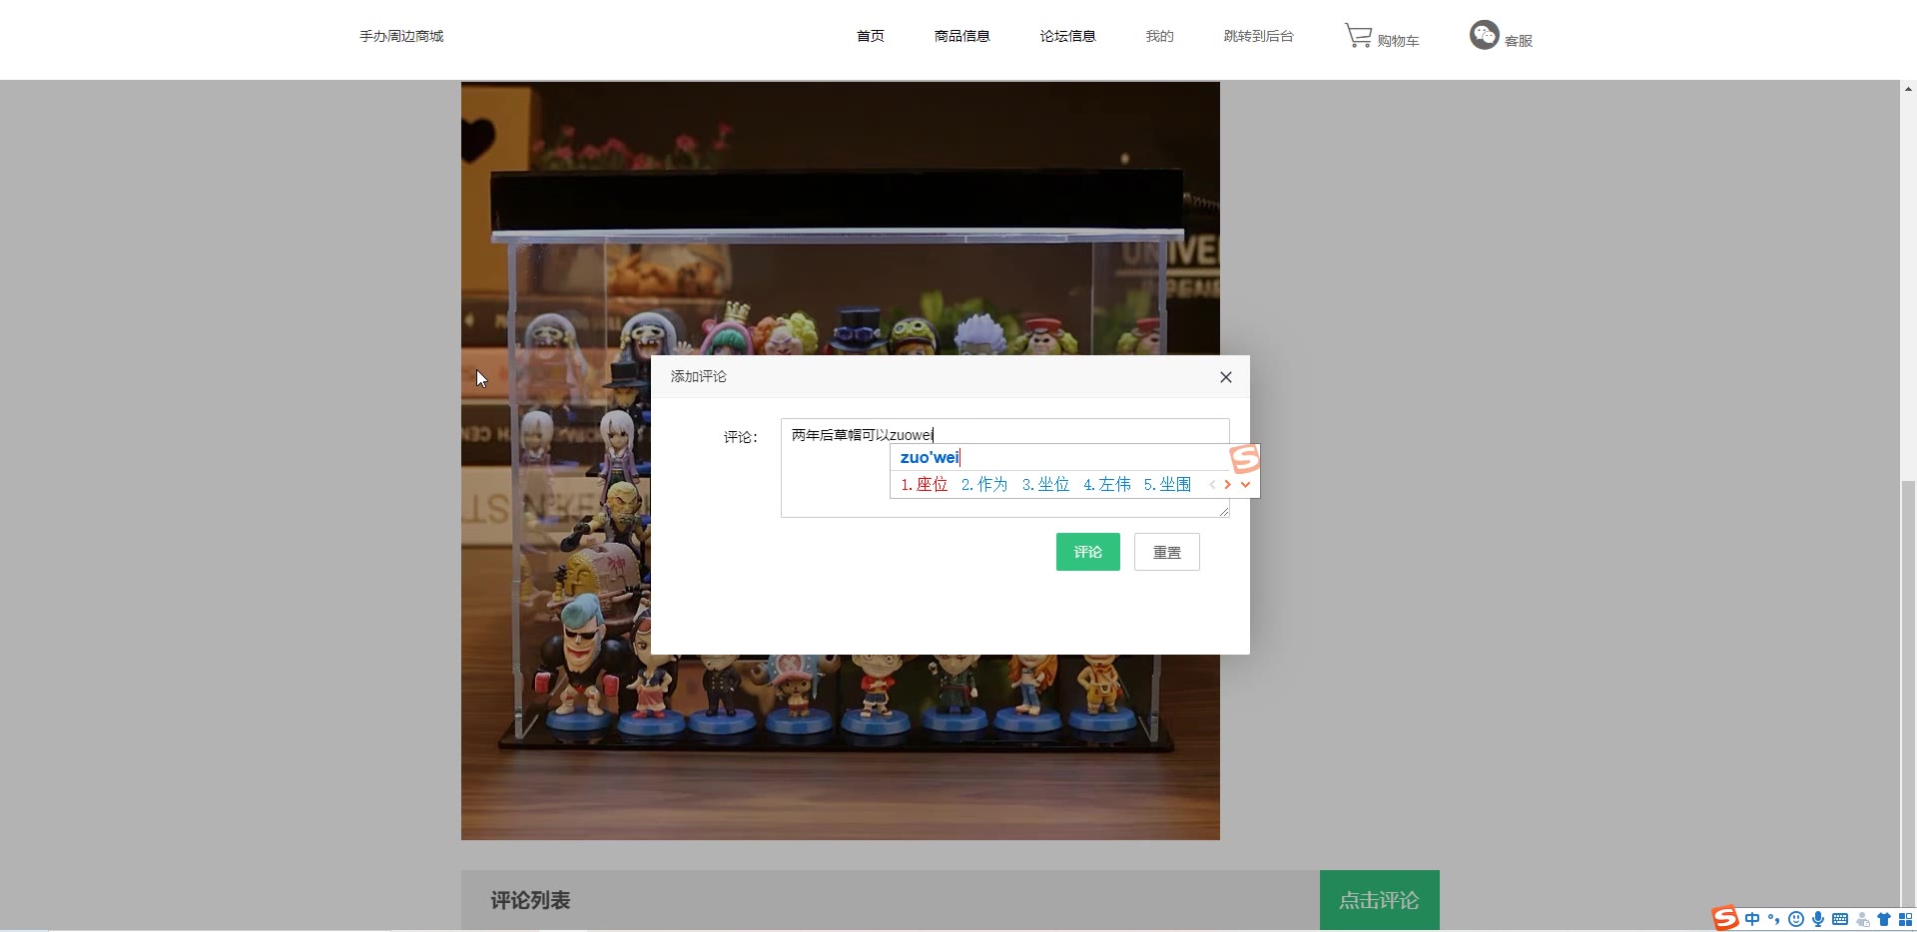
Task: Click the green 点击评论 button
Action: coord(1380,900)
